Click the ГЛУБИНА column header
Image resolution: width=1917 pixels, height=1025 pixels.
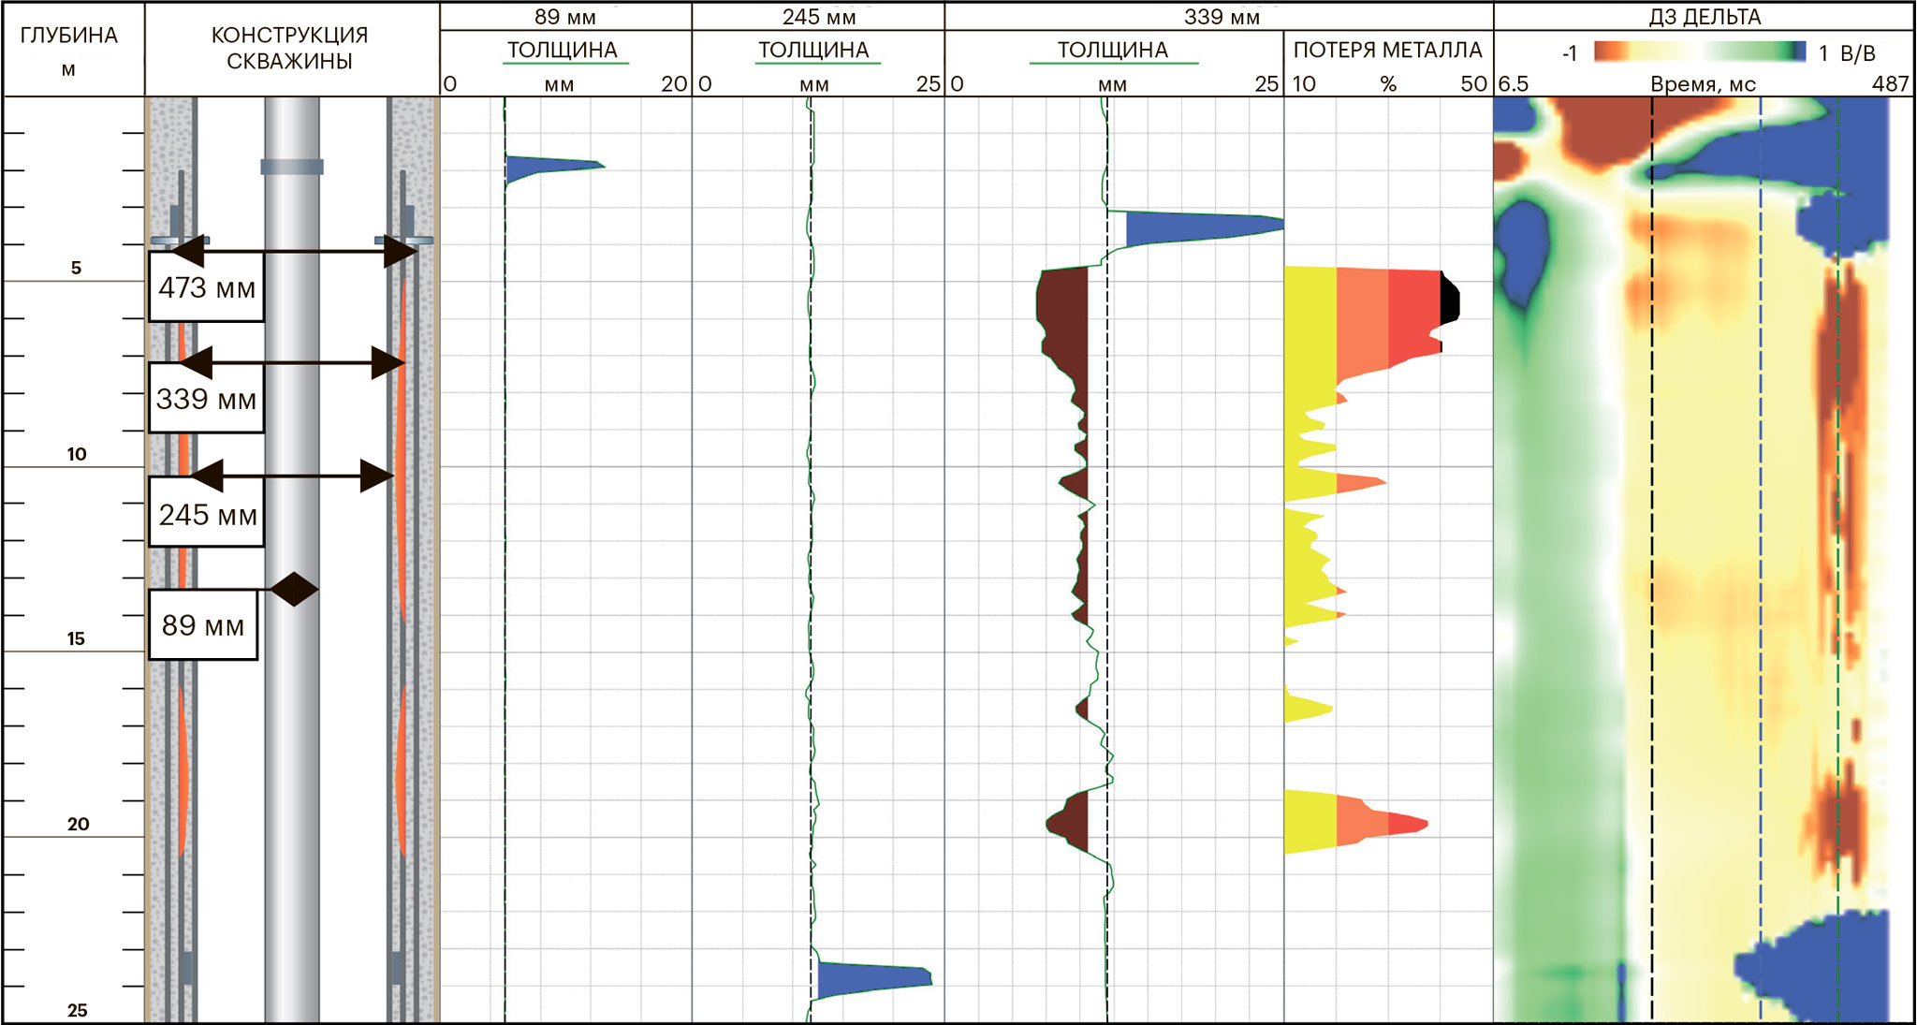coord(69,36)
